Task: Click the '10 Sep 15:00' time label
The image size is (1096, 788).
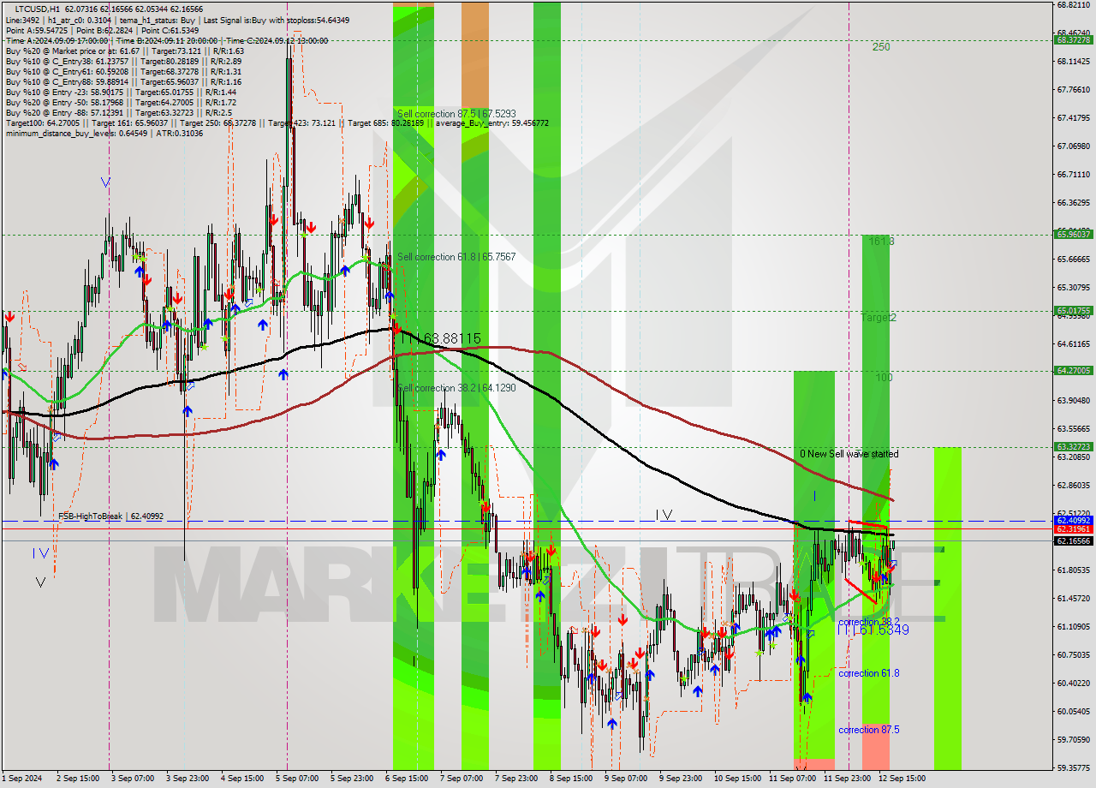Action: 737,779
